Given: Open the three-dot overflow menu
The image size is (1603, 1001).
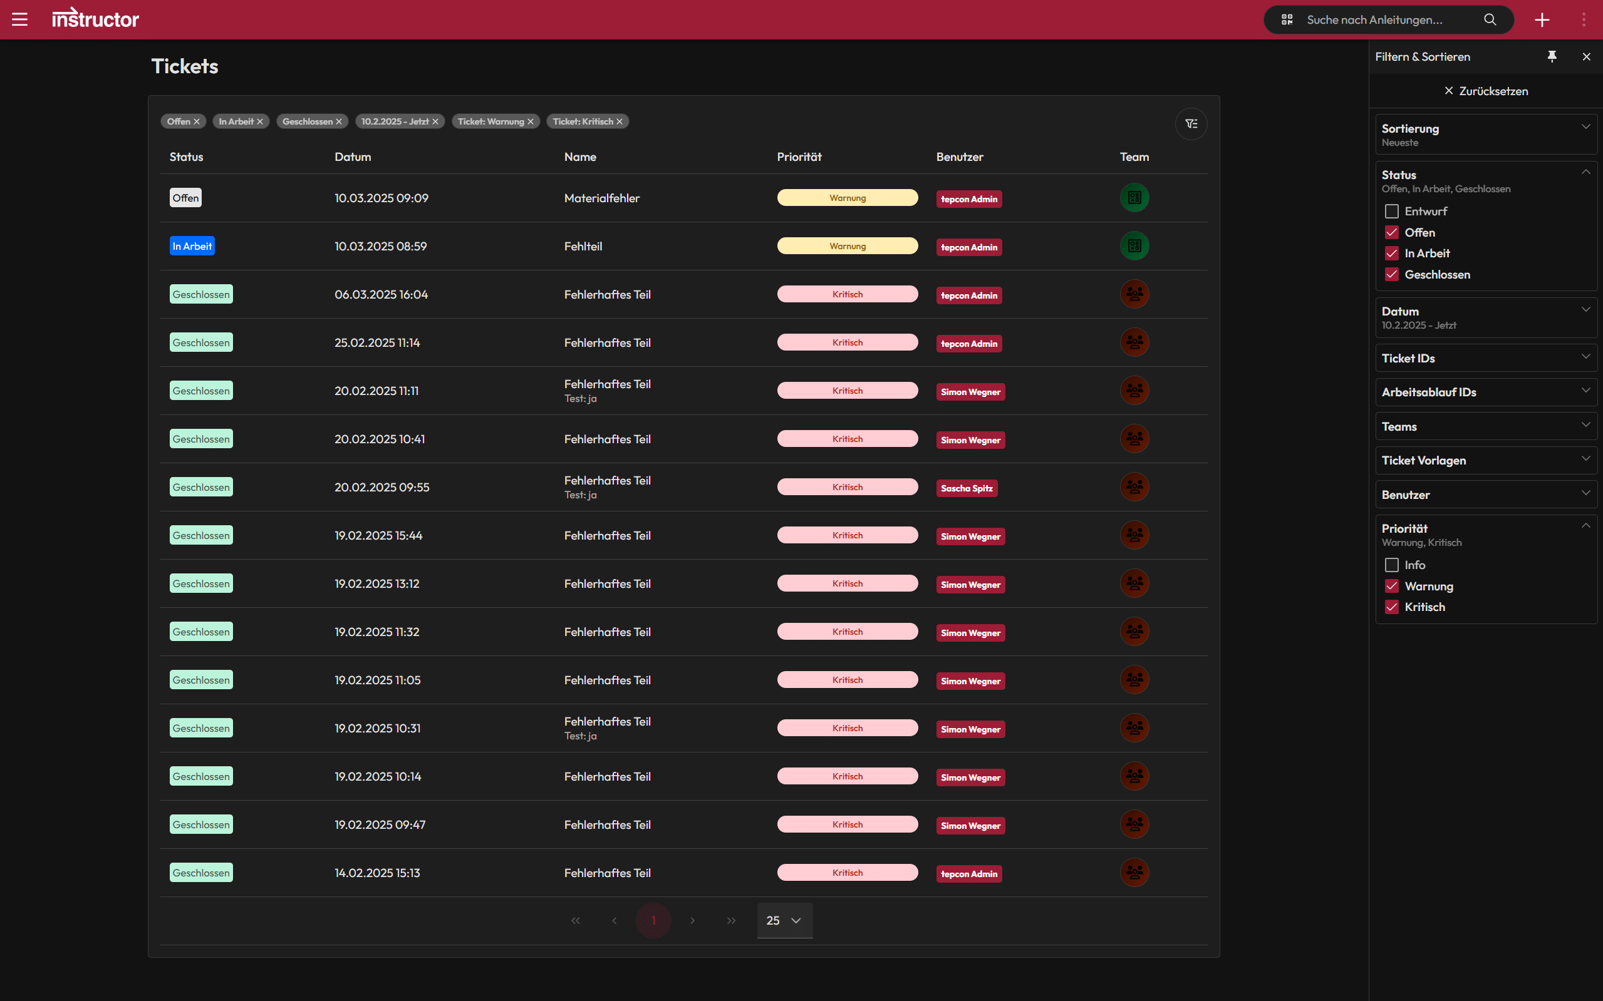Looking at the screenshot, I should (1584, 19).
